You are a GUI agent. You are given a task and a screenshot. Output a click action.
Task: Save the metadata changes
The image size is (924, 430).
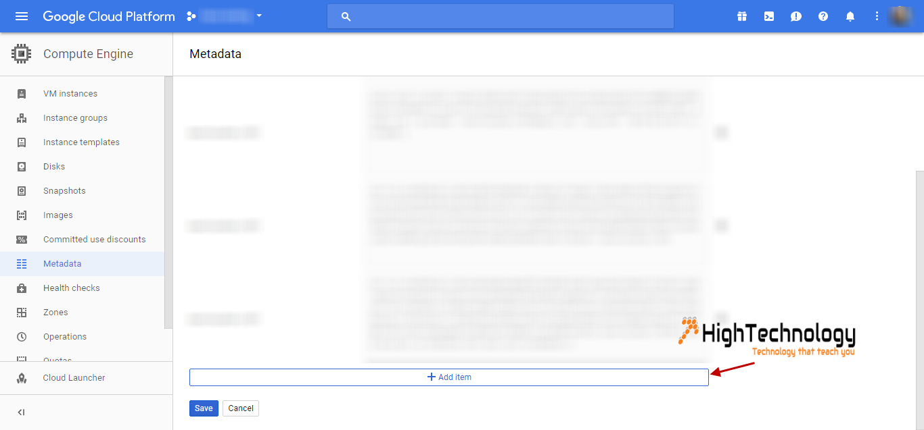(x=204, y=408)
